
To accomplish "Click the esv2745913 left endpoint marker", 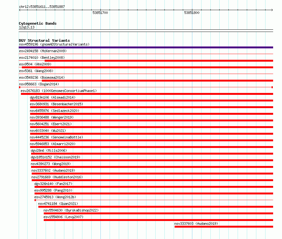I will pyautogui.click(x=35, y=200).
